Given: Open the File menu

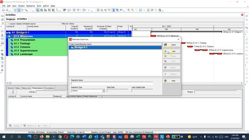Looking at the screenshot, I should [x=4, y=6].
